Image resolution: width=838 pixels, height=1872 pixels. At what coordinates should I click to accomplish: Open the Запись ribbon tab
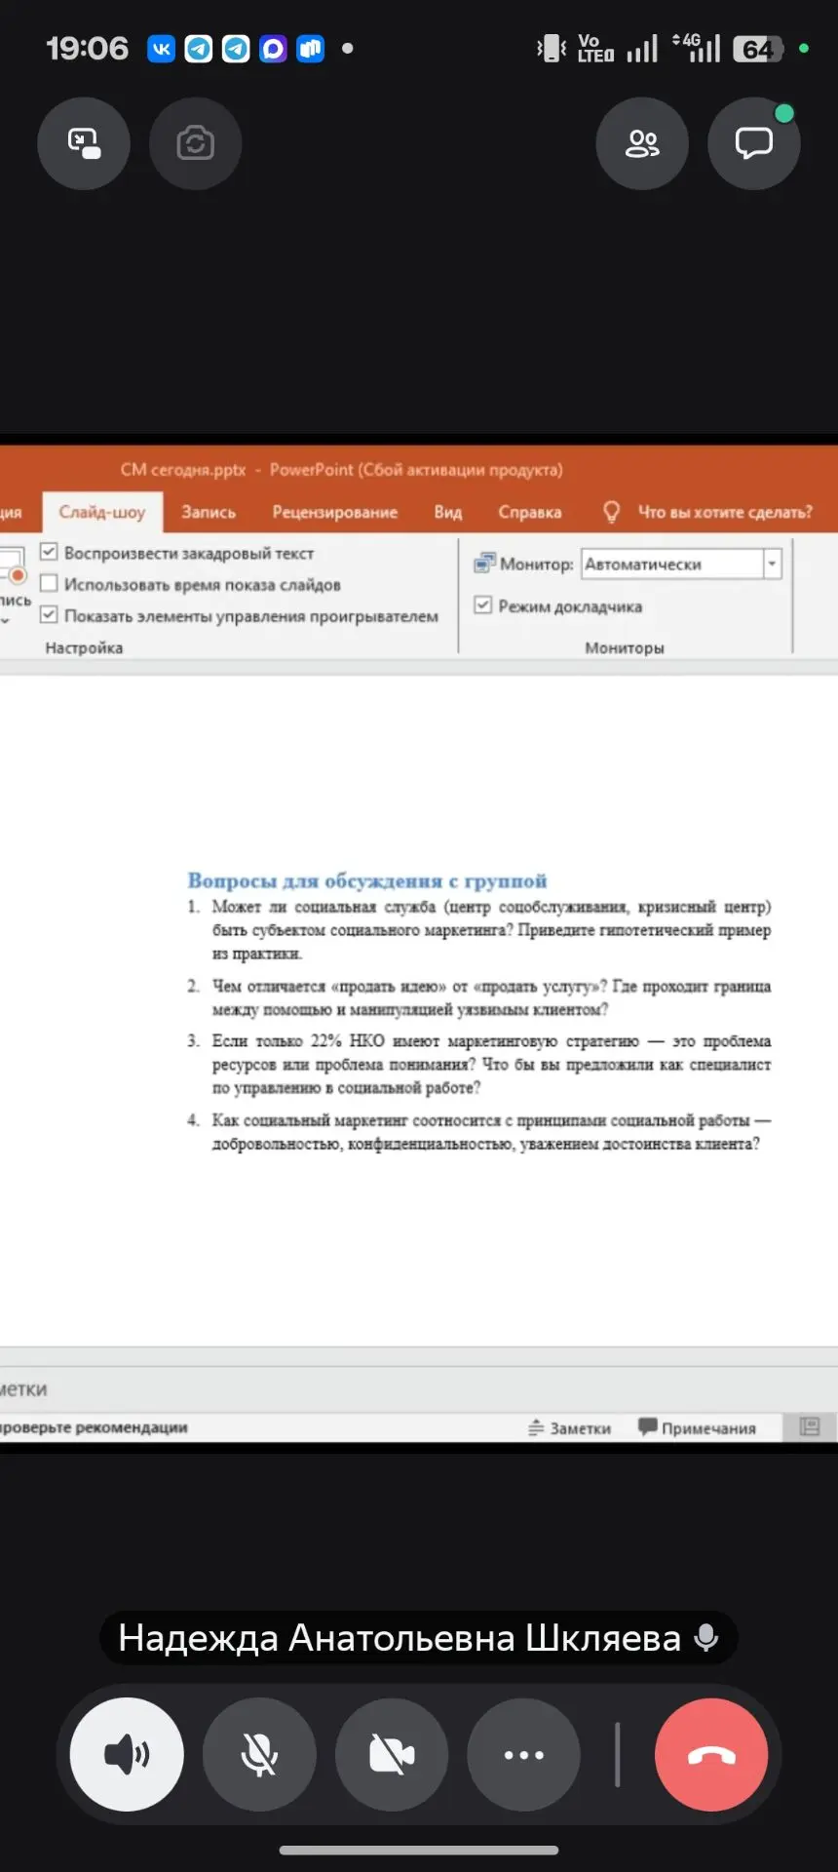(x=209, y=512)
